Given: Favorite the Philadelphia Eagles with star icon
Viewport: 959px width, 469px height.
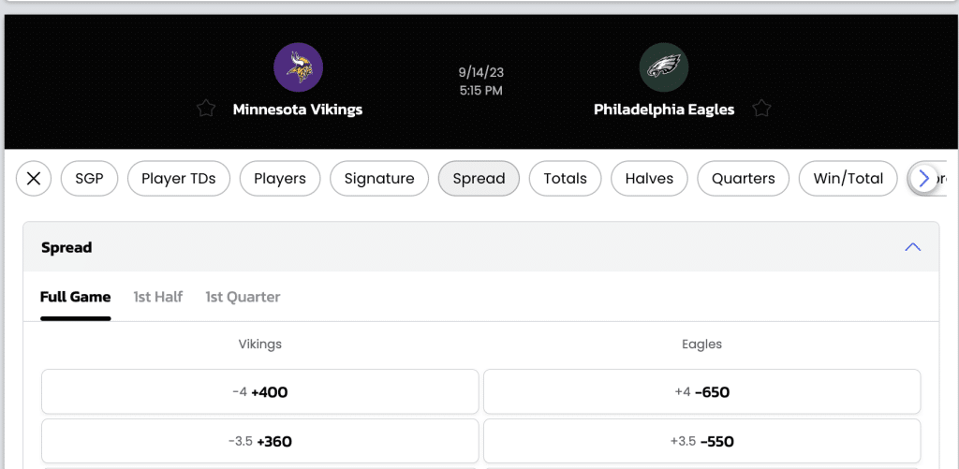Looking at the screenshot, I should [761, 109].
